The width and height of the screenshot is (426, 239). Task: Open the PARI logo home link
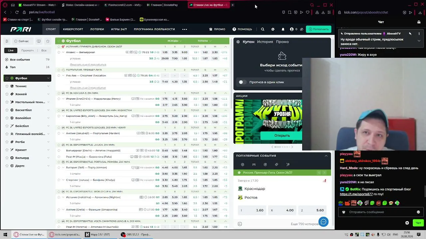click(21, 29)
